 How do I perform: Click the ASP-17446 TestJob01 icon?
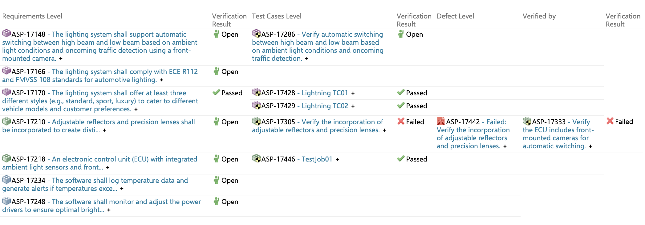click(x=256, y=158)
